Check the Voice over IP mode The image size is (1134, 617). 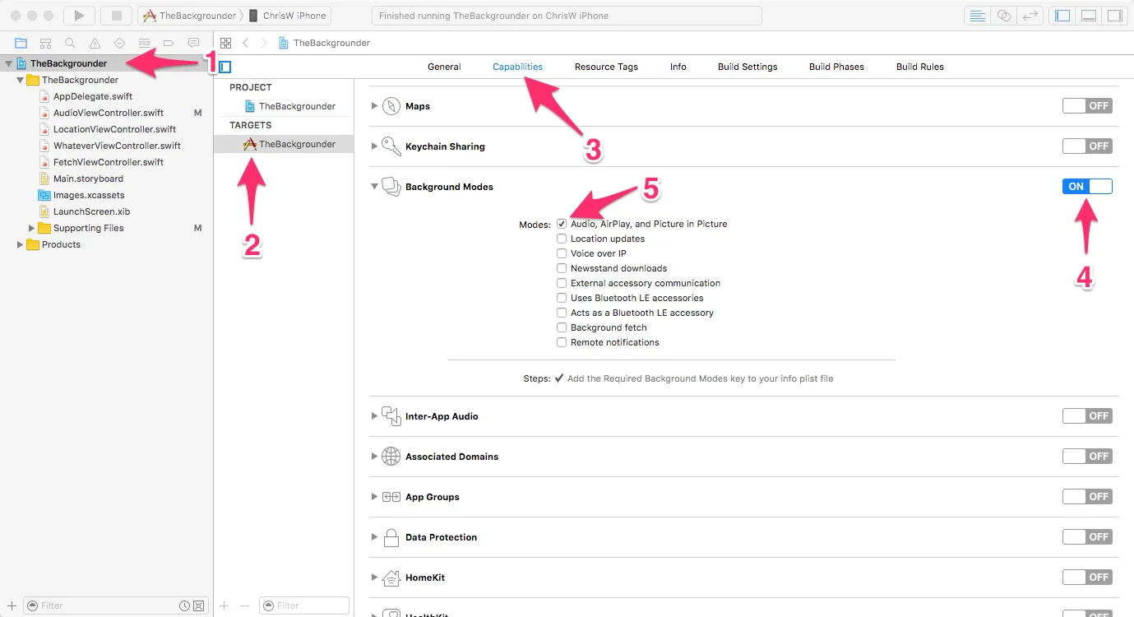click(x=562, y=253)
